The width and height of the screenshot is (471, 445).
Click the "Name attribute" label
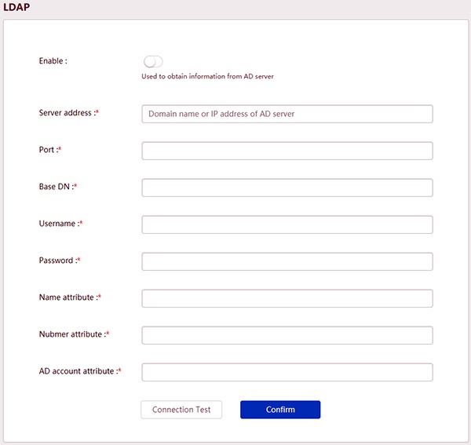point(68,297)
